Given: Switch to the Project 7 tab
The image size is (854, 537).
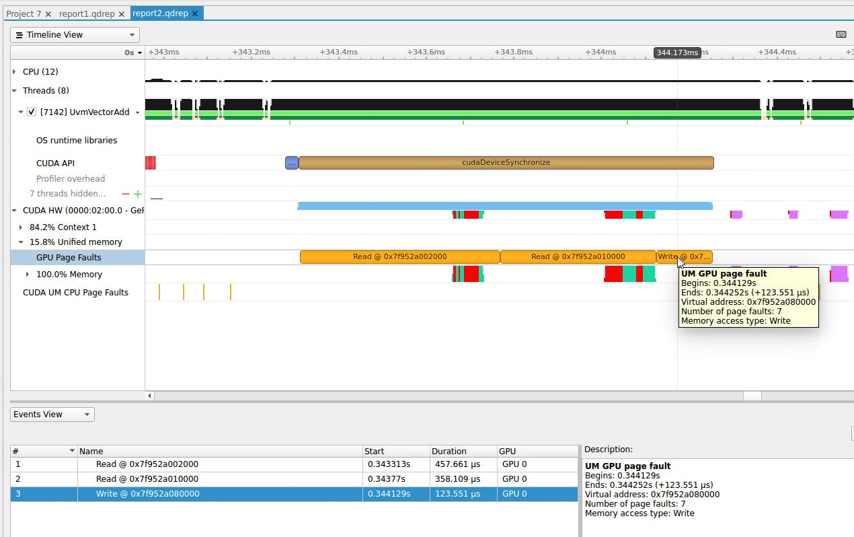Looking at the screenshot, I should coord(24,13).
